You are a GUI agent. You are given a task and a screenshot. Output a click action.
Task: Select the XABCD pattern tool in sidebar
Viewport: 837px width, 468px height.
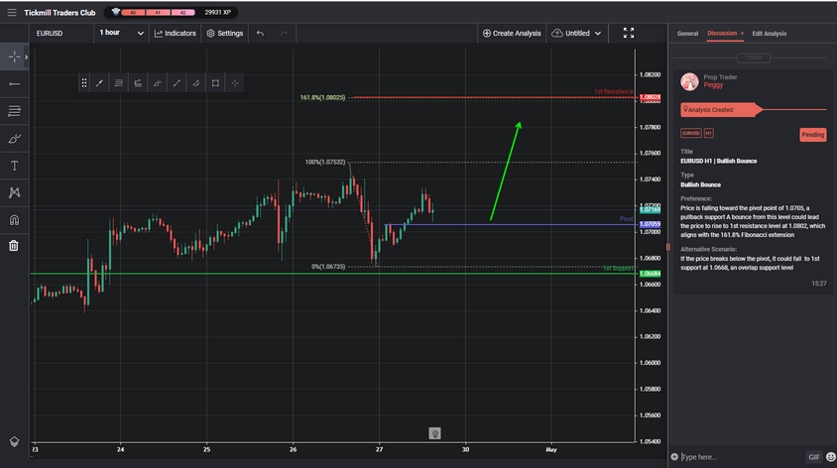pyautogui.click(x=15, y=192)
